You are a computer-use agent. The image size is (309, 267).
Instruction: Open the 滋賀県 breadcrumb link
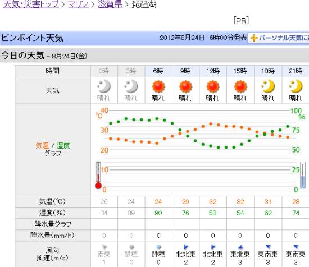click(110, 4)
